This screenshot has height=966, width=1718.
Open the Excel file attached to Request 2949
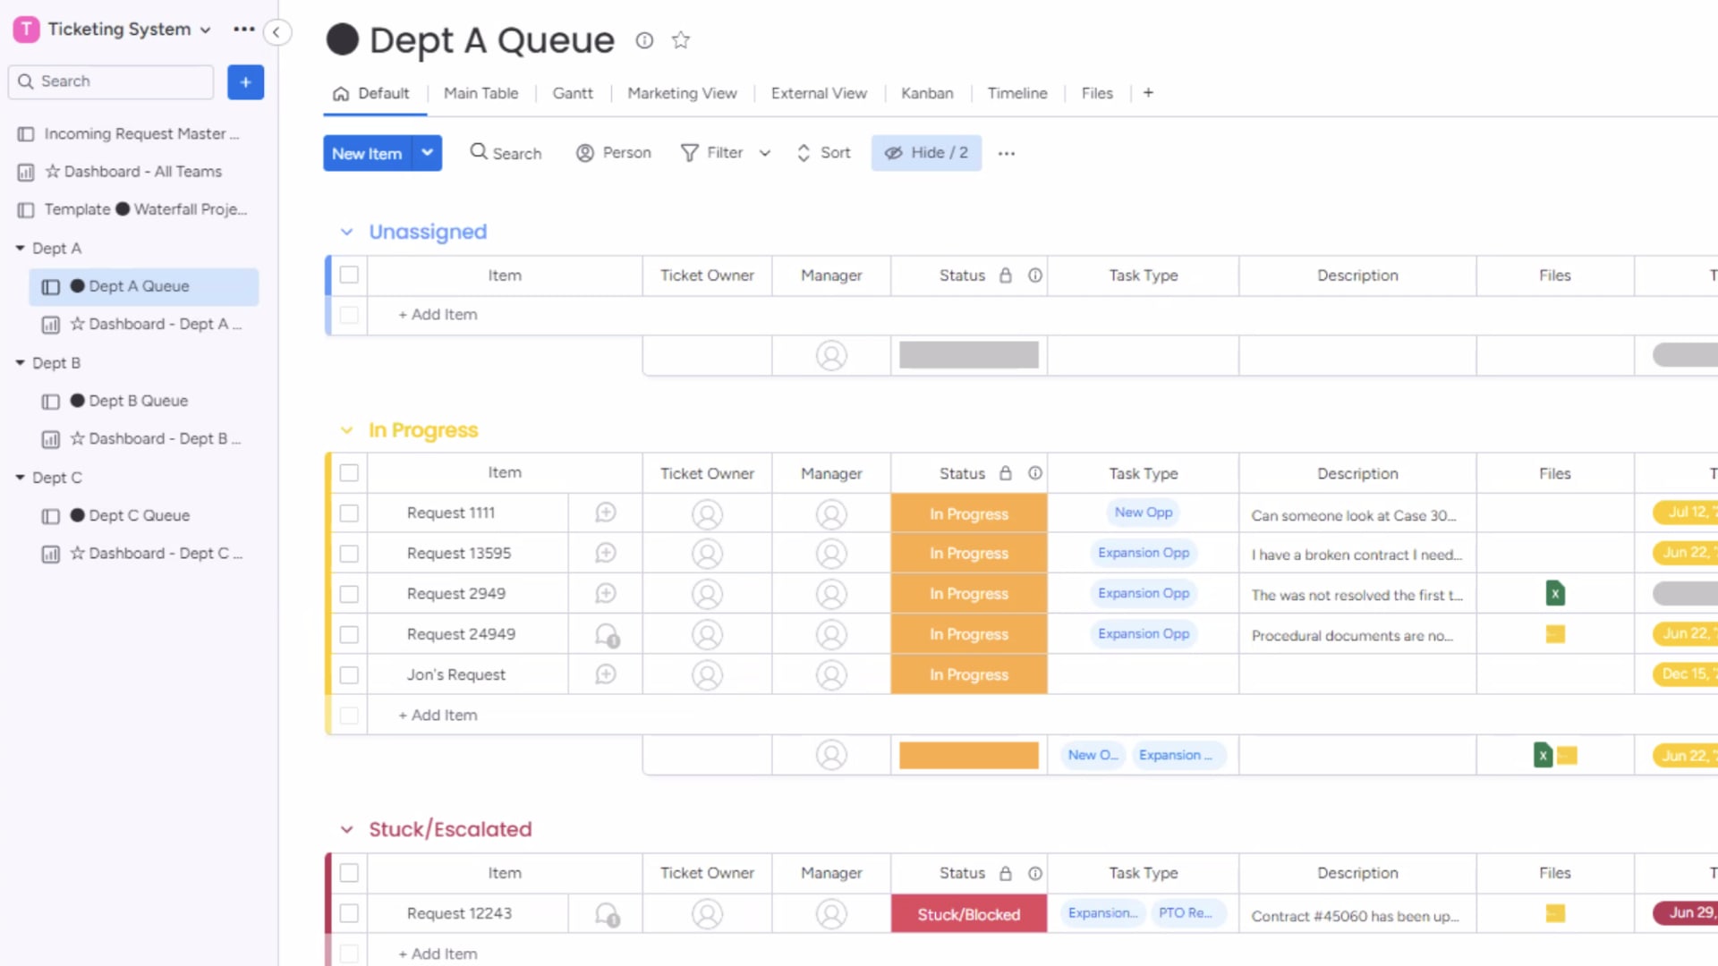tap(1555, 593)
